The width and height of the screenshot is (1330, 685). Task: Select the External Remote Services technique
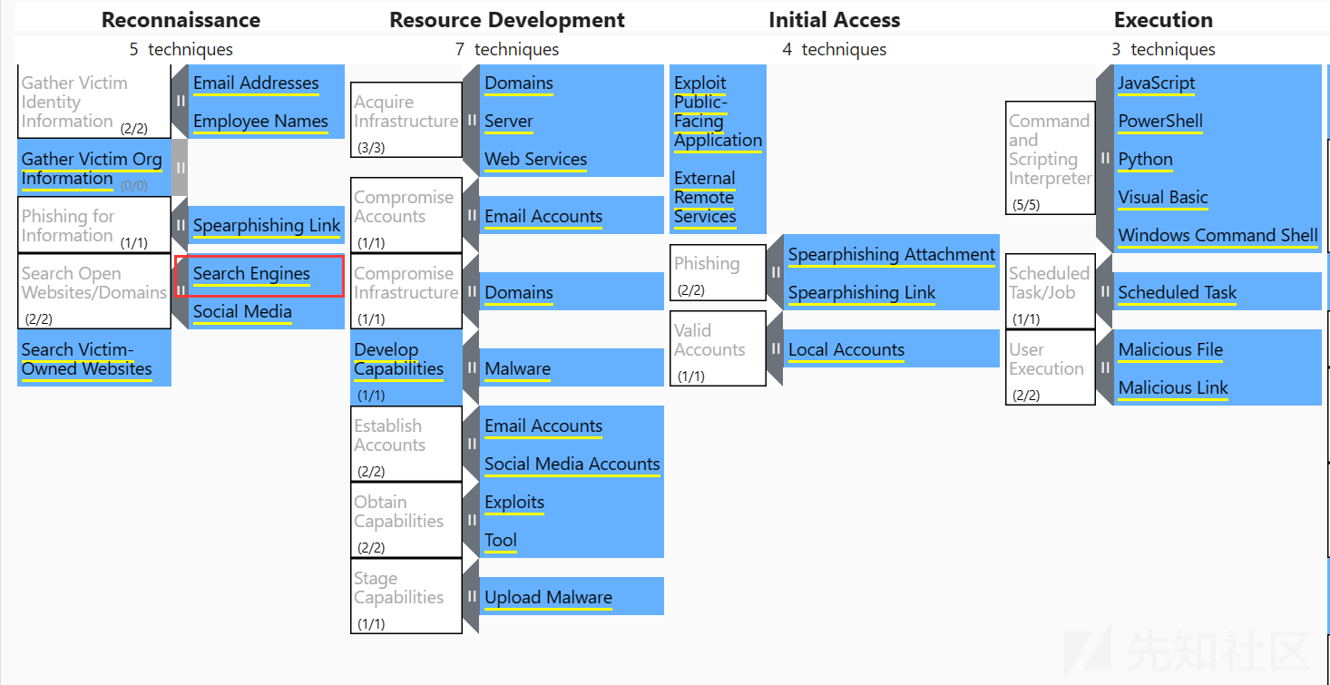coord(718,197)
